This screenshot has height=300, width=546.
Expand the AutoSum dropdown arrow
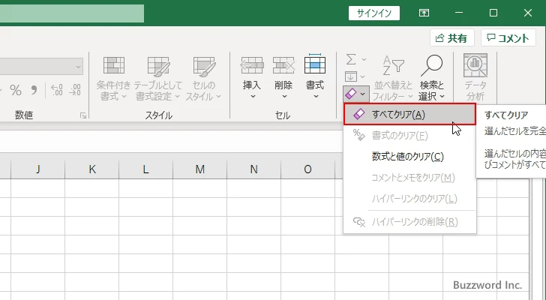pos(364,60)
